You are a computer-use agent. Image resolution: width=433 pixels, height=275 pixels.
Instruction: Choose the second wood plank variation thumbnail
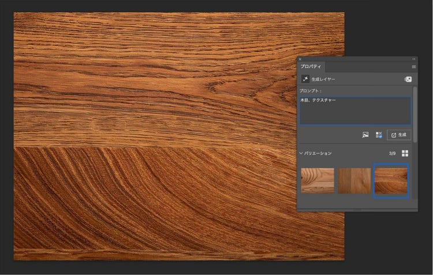(x=354, y=180)
